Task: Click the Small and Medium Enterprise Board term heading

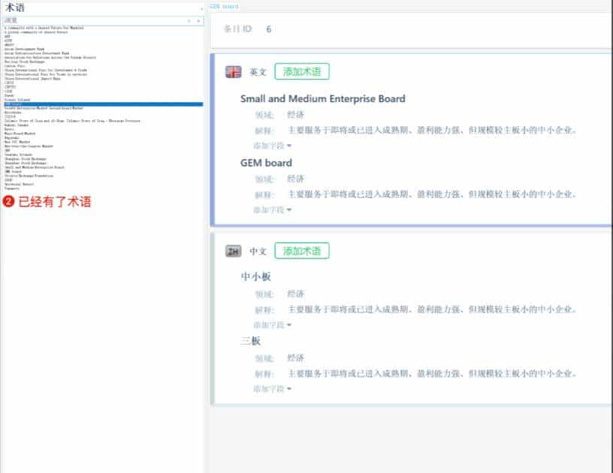Action: tap(322, 99)
